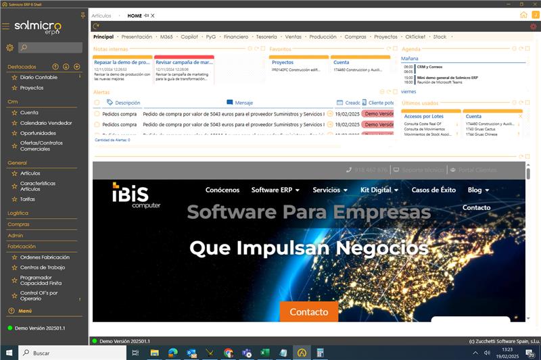Screen dimensions: 541x360
Task: Open Ordenes Fabricación sidebar entry
Action: pos(45,257)
